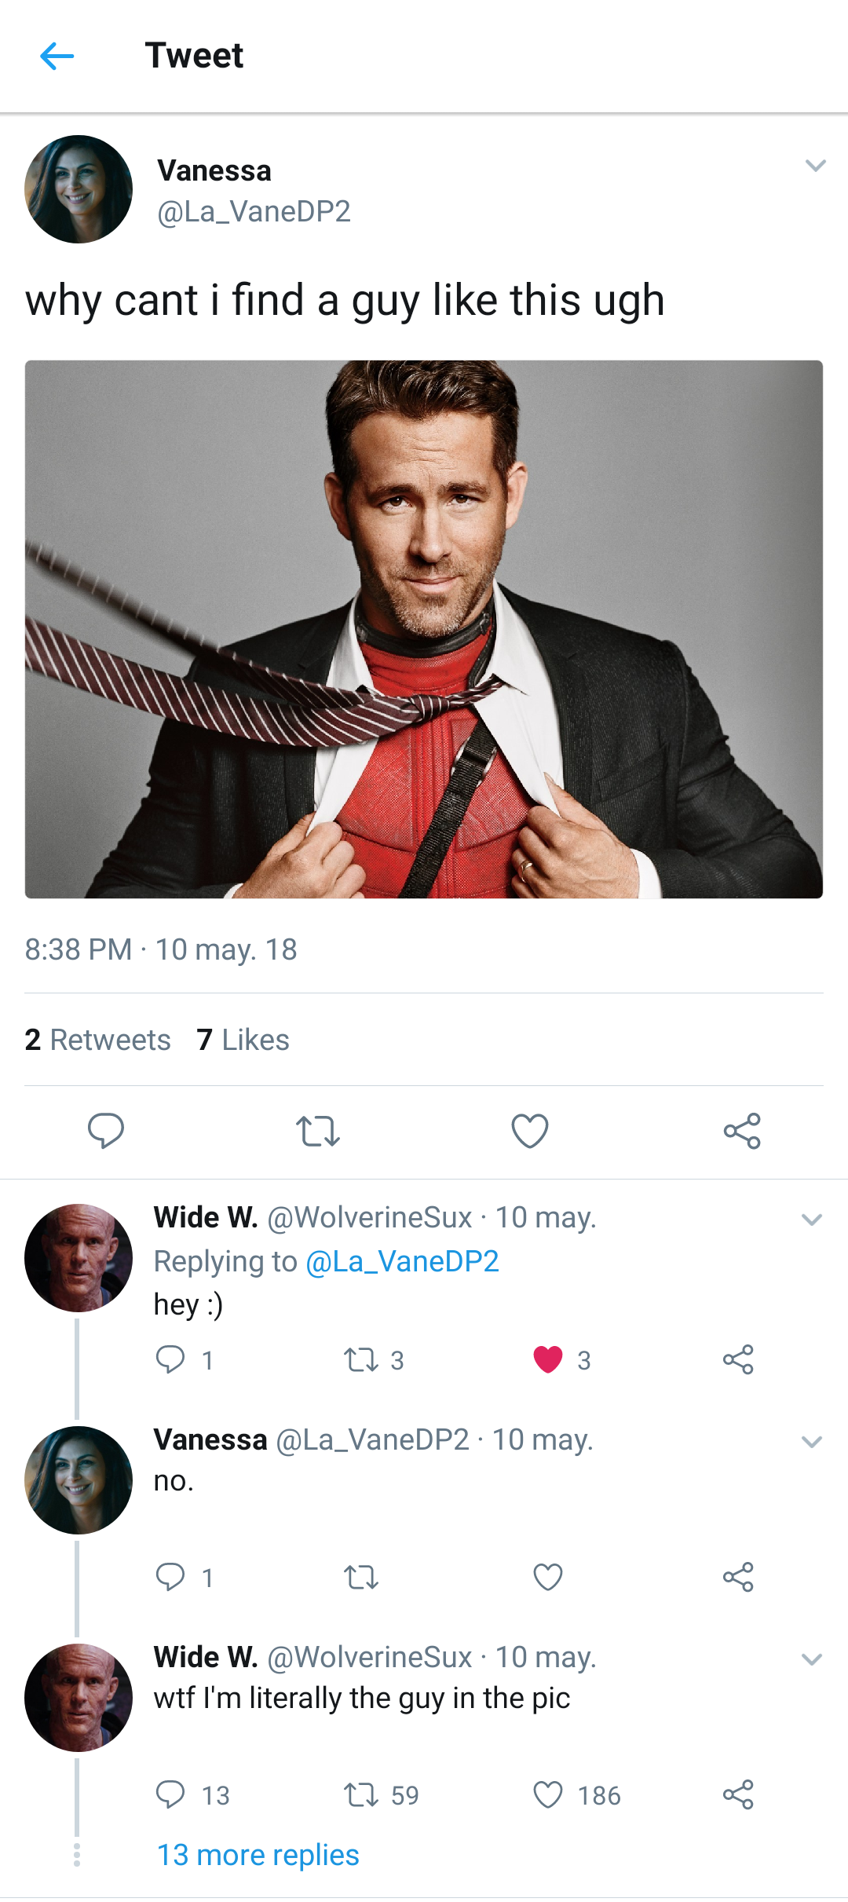The height and width of the screenshot is (1902, 848).
Task: Share Vanessa's 'no.' reply
Action: point(738,1577)
